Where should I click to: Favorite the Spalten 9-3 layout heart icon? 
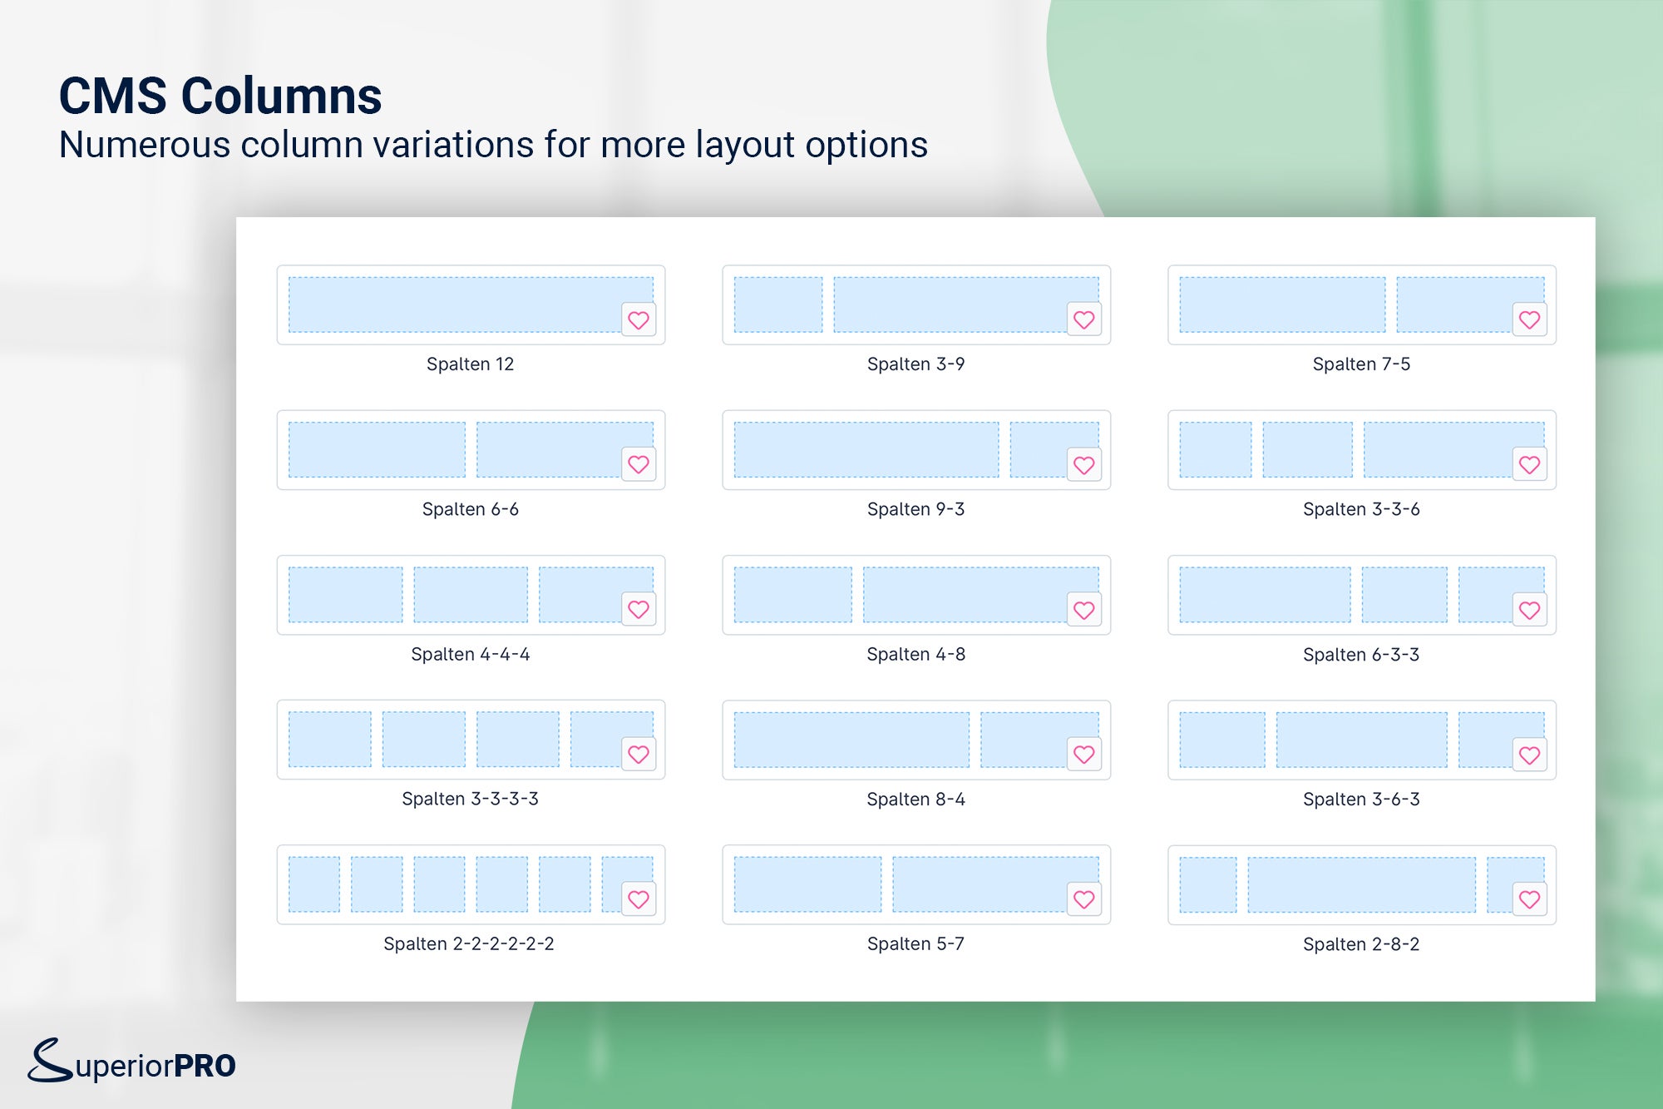pos(1084,465)
